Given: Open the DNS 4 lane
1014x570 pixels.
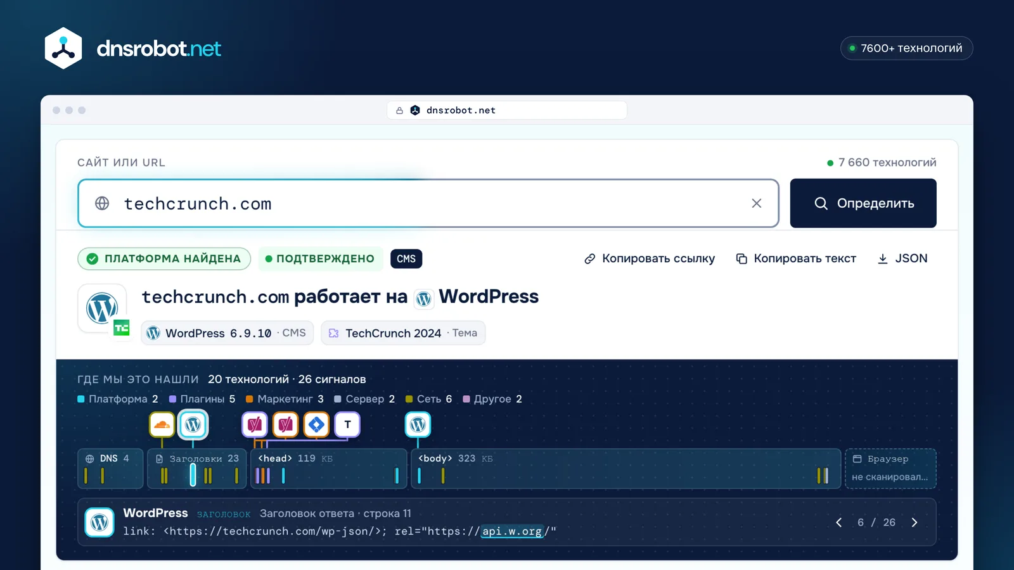Looking at the screenshot, I should 111,469.
